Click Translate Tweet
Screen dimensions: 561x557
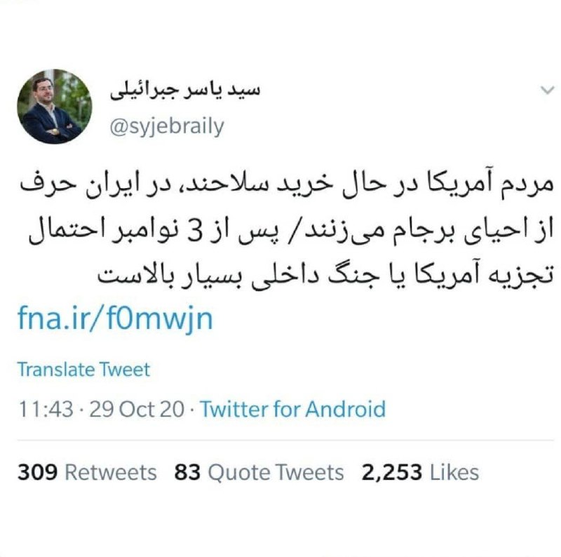[83, 370]
